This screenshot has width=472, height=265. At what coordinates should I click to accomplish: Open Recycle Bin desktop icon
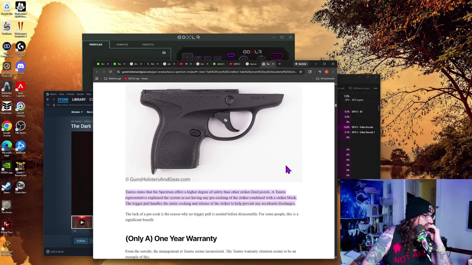click(7, 8)
